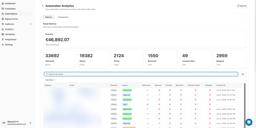Click the Skipped column header
Image resolution: width=256 pixels, height=128 pixels.
209,85
